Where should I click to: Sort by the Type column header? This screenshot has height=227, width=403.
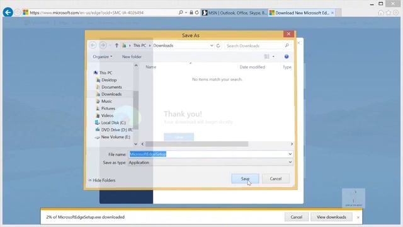click(287, 67)
